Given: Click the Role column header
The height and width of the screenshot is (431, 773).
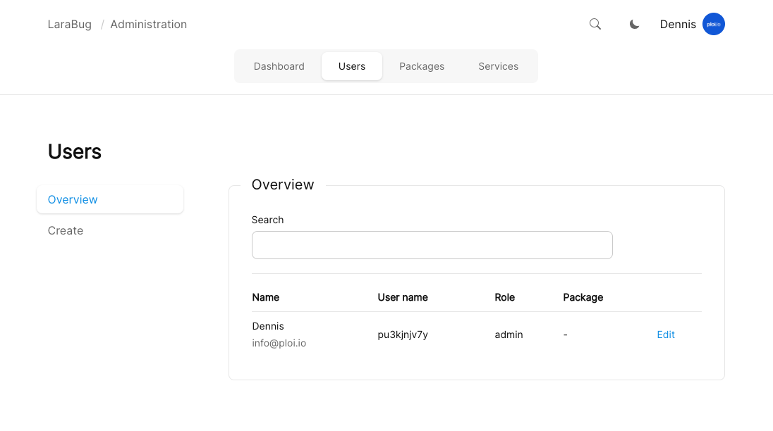Looking at the screenshot, I should (x=504, y=297).
